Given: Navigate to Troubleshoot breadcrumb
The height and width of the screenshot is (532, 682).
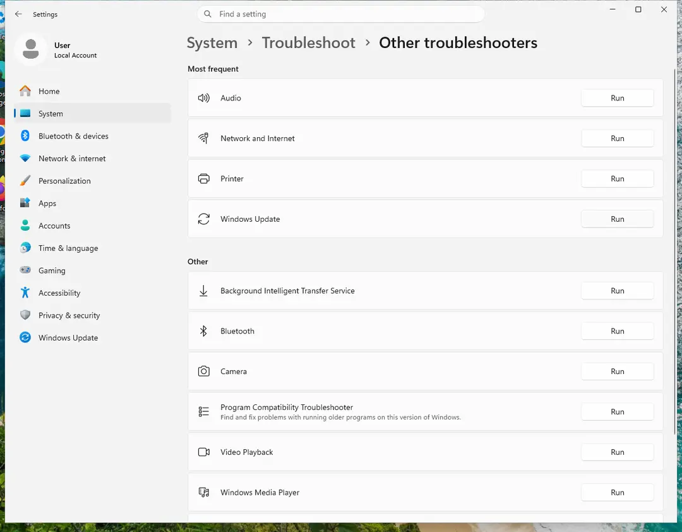Looking at the screenshot, I should pyautogui.click(x=308, y=43).
